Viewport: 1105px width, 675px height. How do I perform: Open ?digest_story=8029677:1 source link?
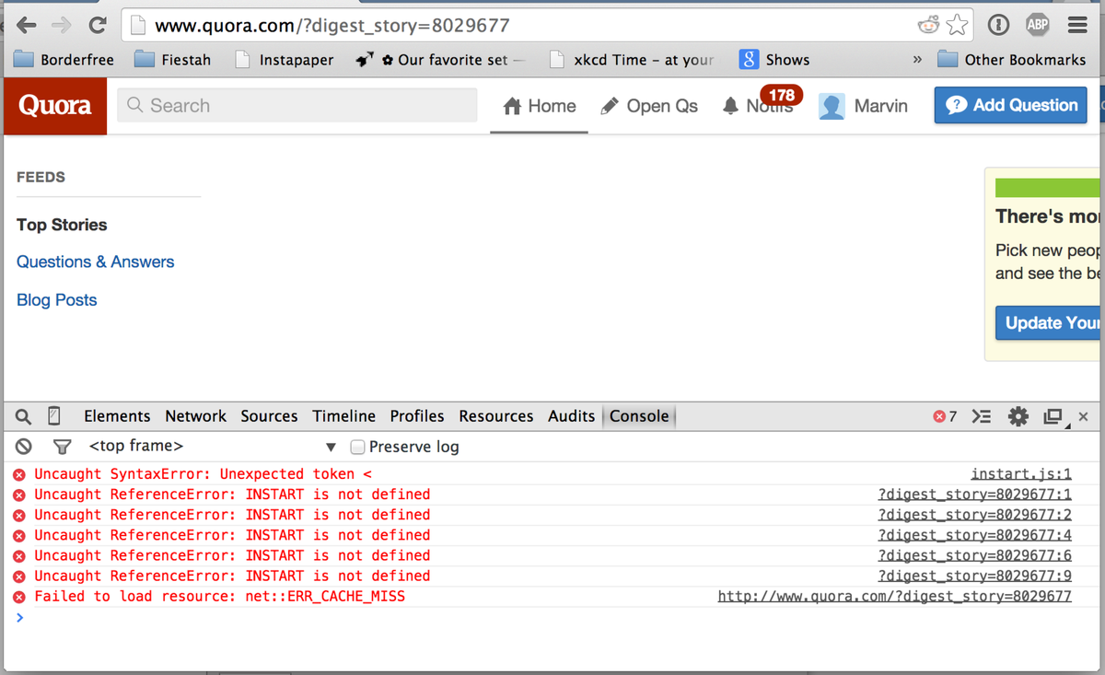(x=975, y=495)
